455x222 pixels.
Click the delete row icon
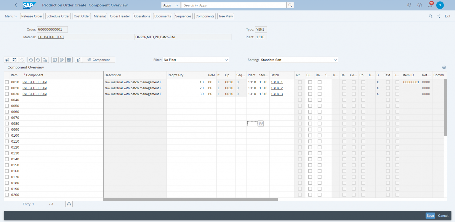tap(38, 60)
